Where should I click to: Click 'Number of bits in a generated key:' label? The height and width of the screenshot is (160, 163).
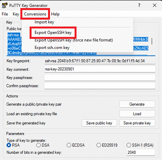coord(34,153)
